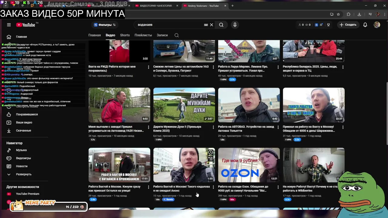Open options for 'Дарите Мужикам Духи' video

pos(213,127)
